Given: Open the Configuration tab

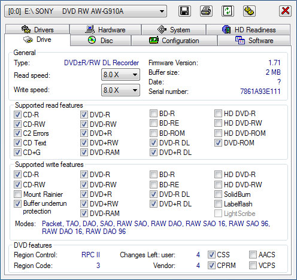Looking at the screenshot, I should click(174, 41).
